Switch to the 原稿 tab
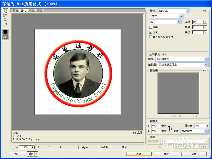The image size is (212, 159). click(x=15, y=11)
